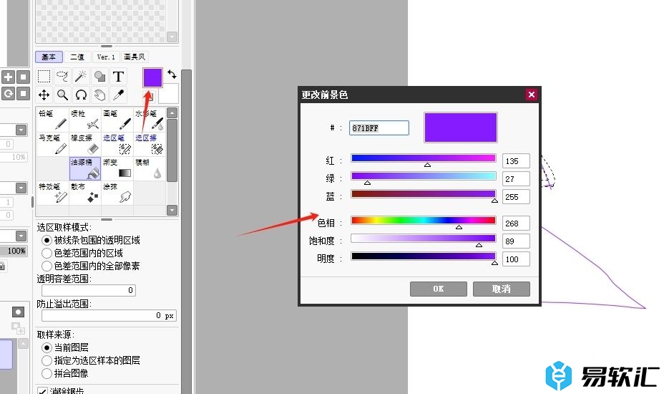This screenshot has height=394, width=664.
Task: Click the hue value field showing 268
Action: tap(516, 223)
